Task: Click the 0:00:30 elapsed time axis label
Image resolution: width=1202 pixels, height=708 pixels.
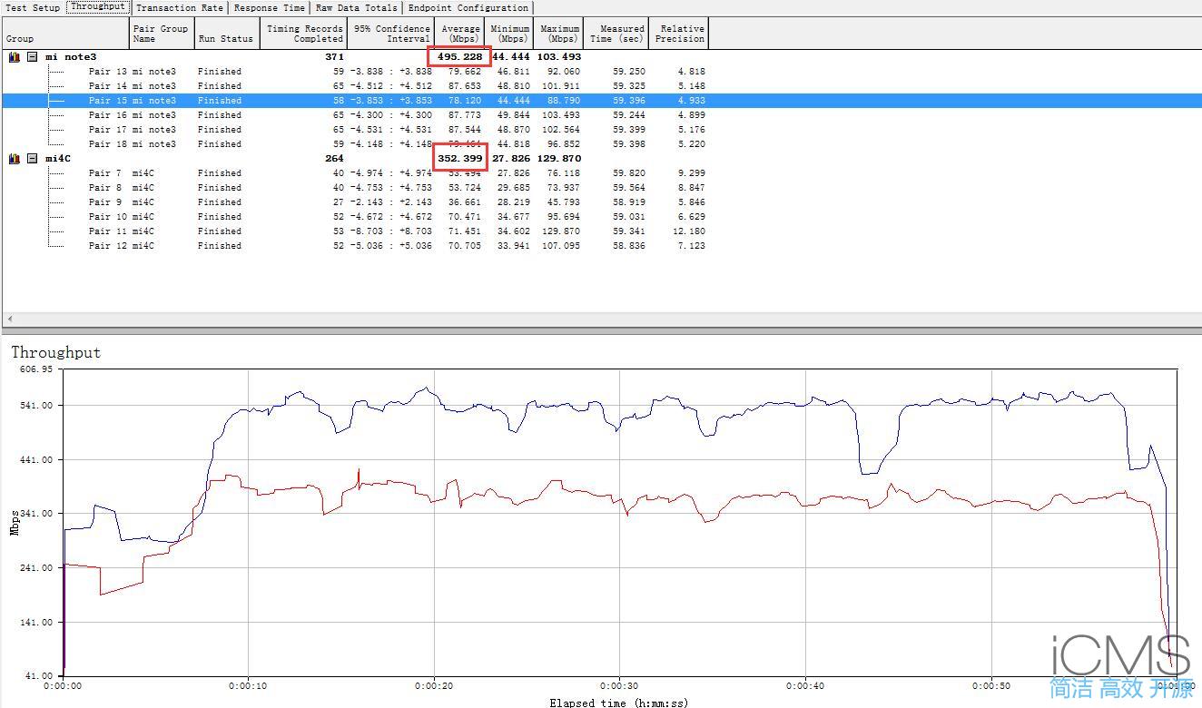Action: [x=621, y=686]
